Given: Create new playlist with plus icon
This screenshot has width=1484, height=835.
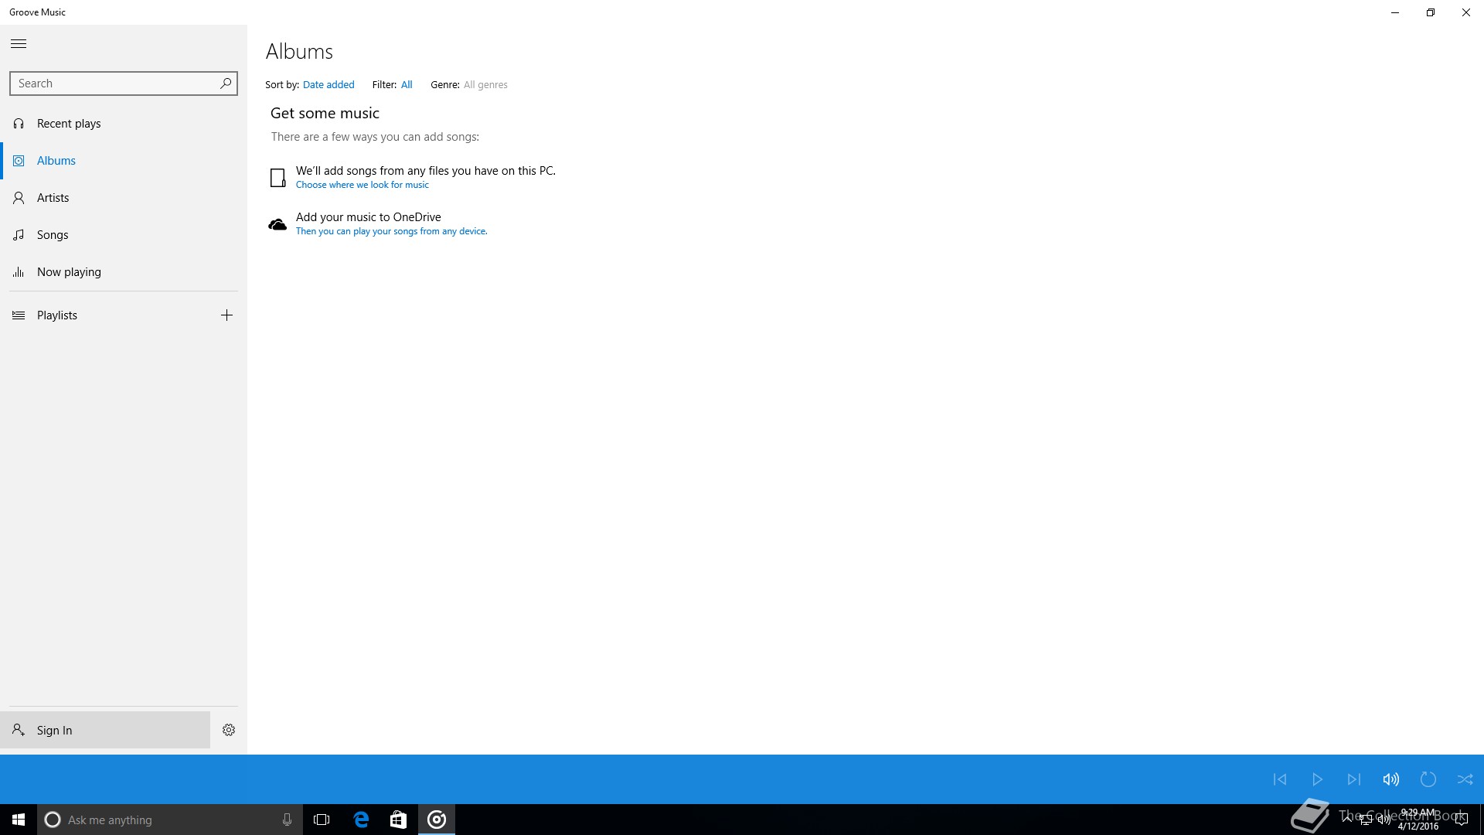Looking at the screenshot, I should pos(226,315).
